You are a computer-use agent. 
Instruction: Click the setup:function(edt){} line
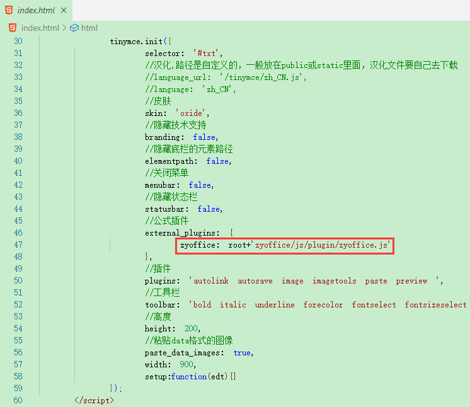[190, 377]
